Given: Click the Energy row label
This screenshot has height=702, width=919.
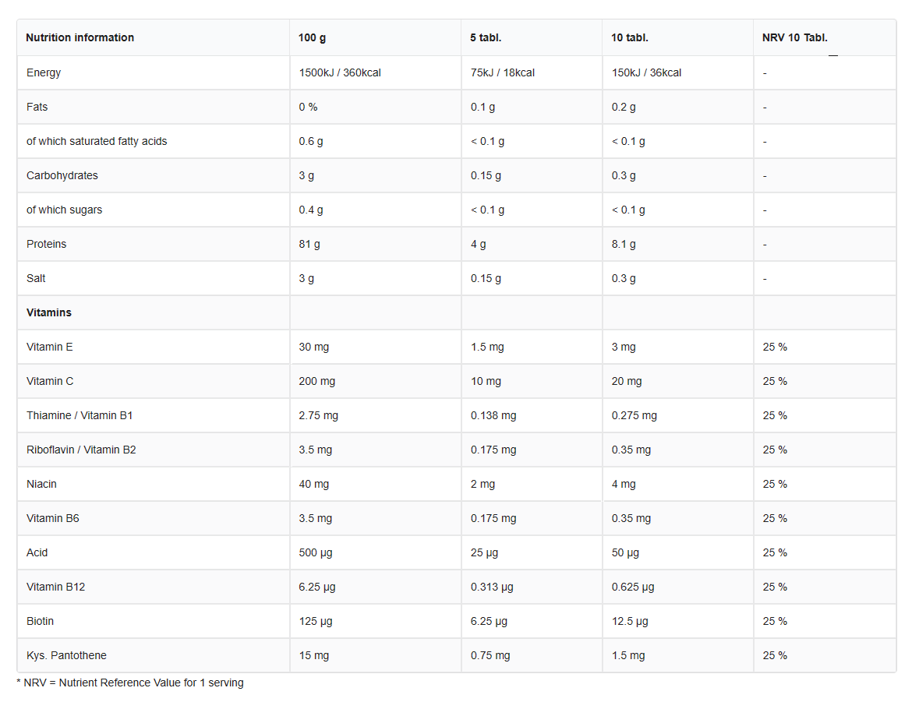Looking at the screenshot, I should point(44,72).
